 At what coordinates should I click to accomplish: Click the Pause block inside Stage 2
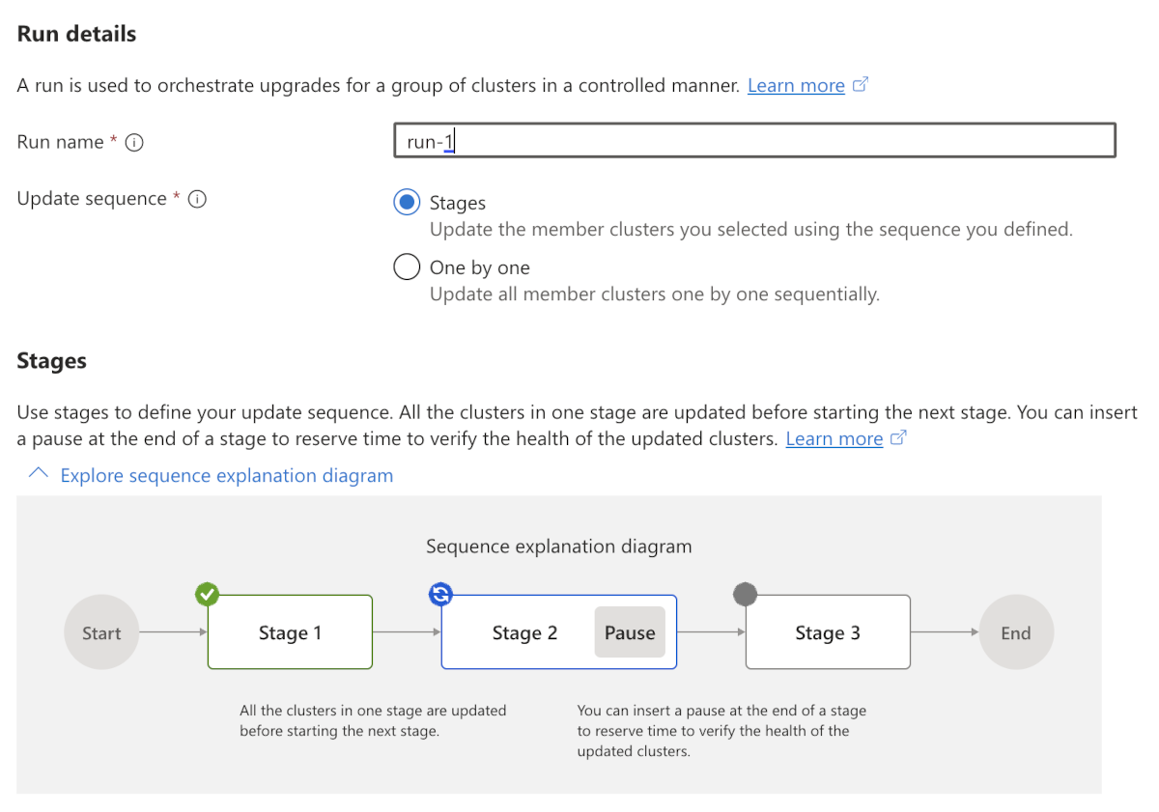tap(630, 633)
